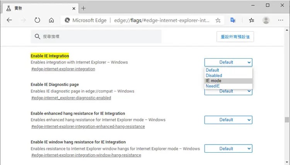290x165 pixels.
Task: Click the scrollbar down arrow
Action: (x=287, y=162)
